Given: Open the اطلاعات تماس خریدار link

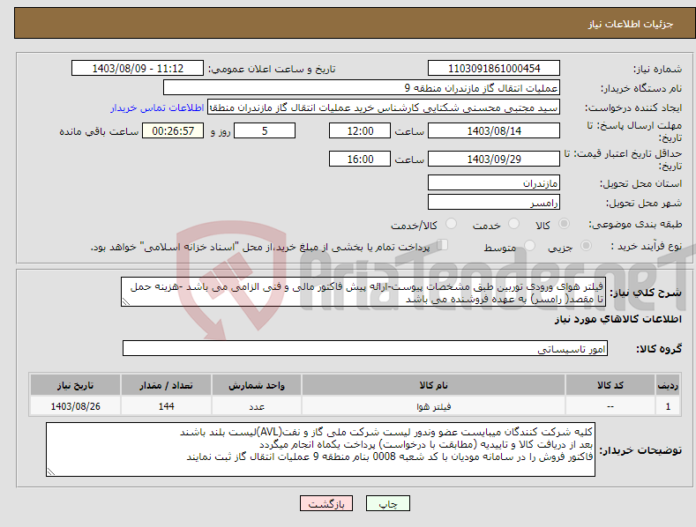Looking at the screenshot, I should click(x=157, y=108).
